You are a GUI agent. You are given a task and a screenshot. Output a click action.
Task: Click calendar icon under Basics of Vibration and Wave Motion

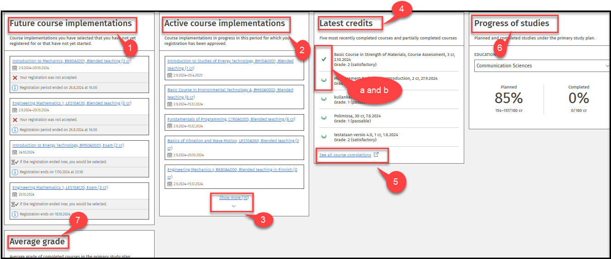[170, 155]
